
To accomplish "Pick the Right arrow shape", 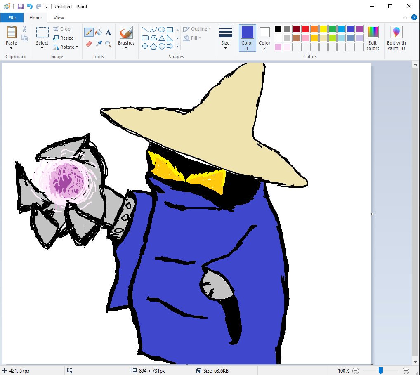I will click(x=170, y=46).
